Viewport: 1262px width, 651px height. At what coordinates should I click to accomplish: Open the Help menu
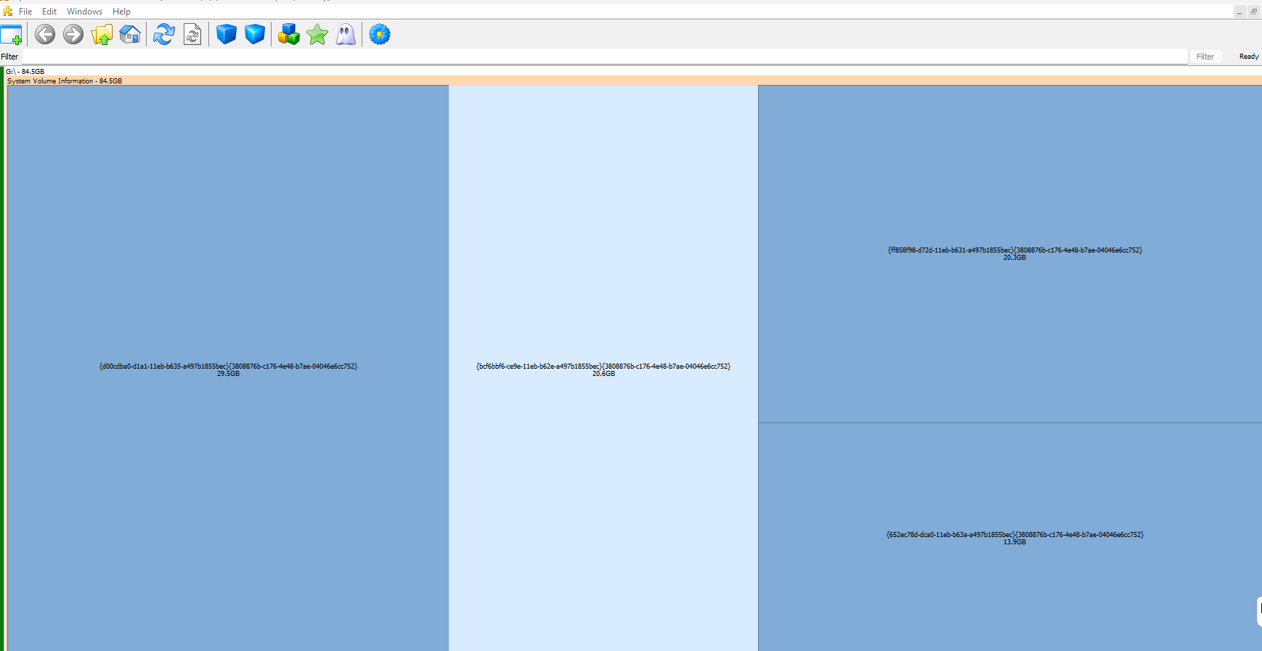point(121,12)
